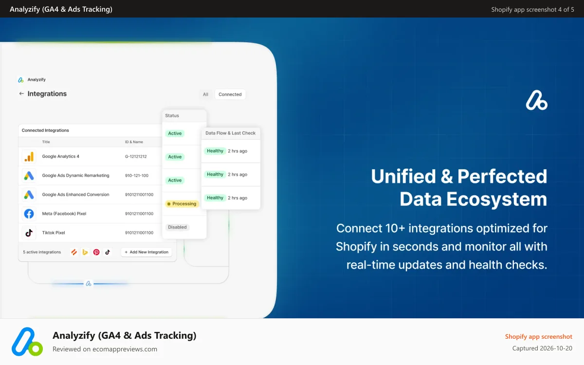Click the Captured 2026-10-20 label
Viewport: 584px width, 365px height.
543,348
